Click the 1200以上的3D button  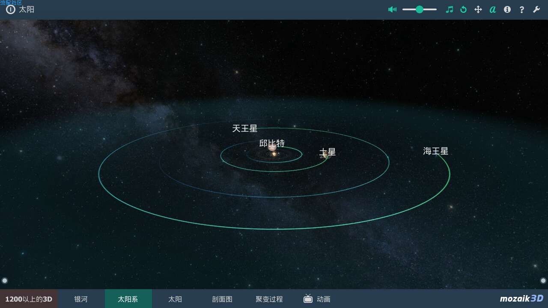[x=29, y=299]
